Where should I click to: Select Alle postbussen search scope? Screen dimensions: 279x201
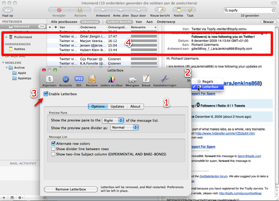[x=64, y=22]
